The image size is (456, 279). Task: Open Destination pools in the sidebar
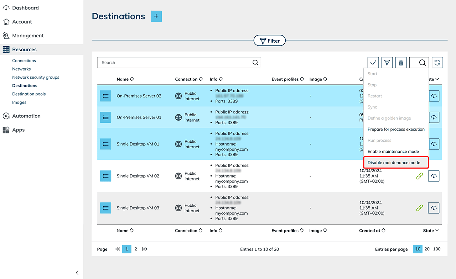click(29, 94)
